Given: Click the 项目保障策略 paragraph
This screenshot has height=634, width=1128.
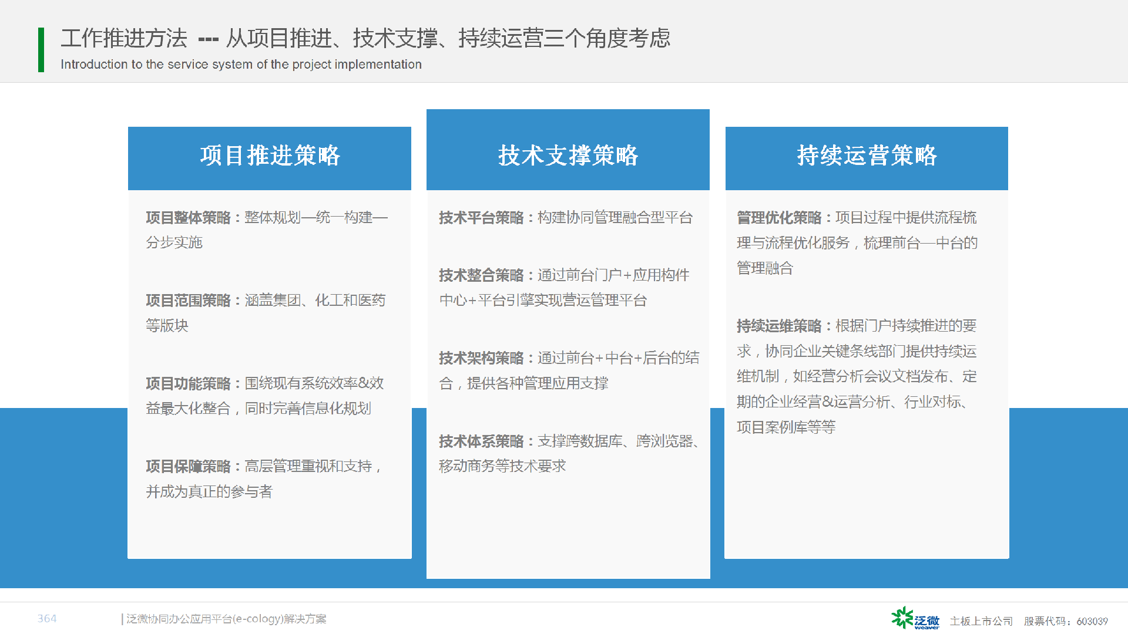Looking at the screenshot, I should 265,479.
